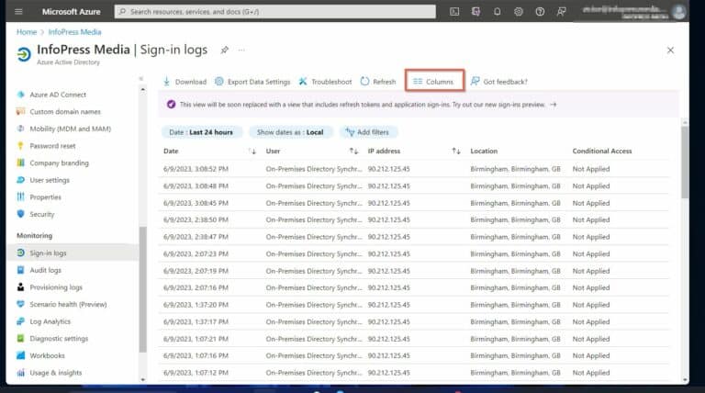Select Sign-in logs in Monitoring
This screenshot has height=393, width=705.
pos(74,253)
